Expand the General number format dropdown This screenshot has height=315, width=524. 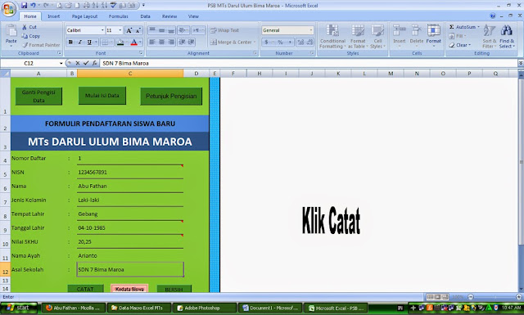click(311, 30)
